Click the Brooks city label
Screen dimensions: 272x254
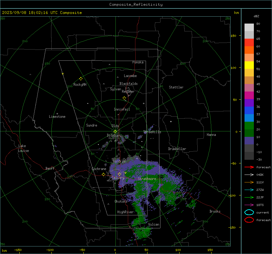click(215, 211)
